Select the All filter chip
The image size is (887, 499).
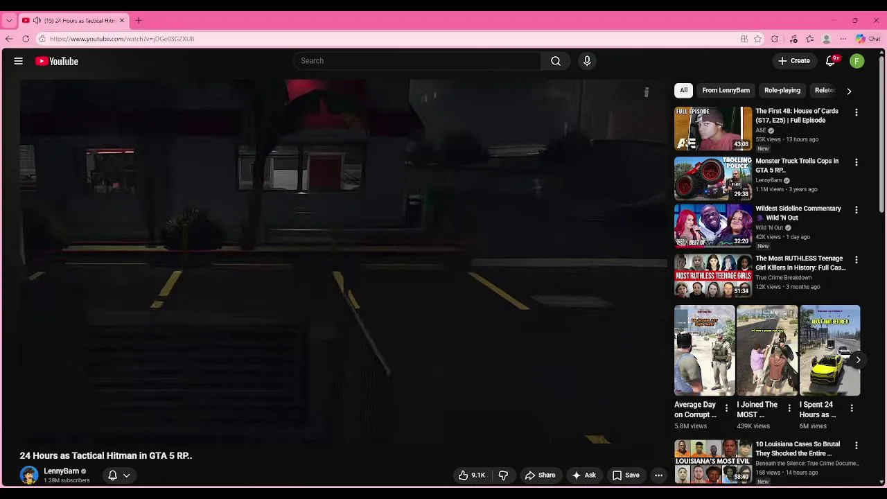[x=683, y=90]
